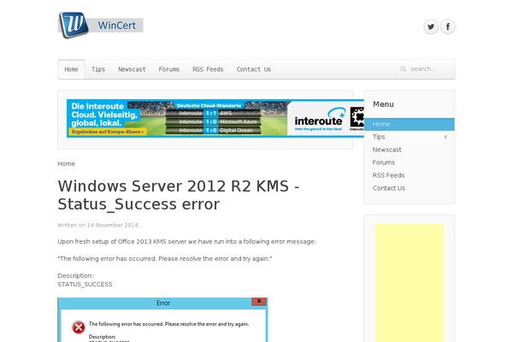Click the search magnifier icon

[x=403, y=69]
